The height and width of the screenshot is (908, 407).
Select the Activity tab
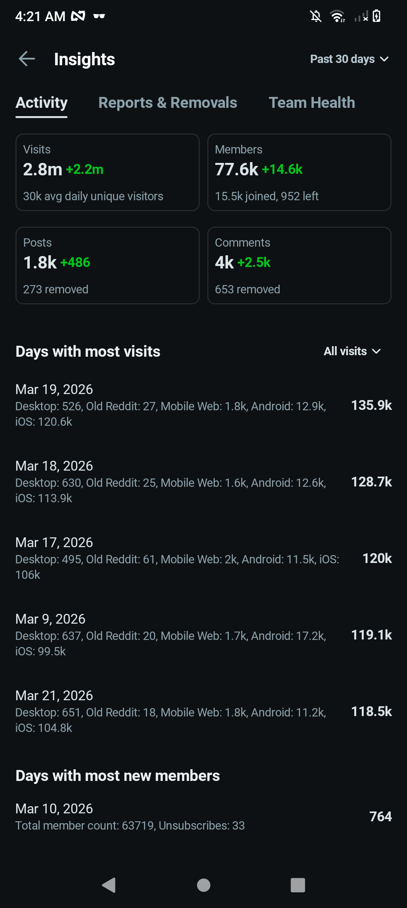point(41,103)
